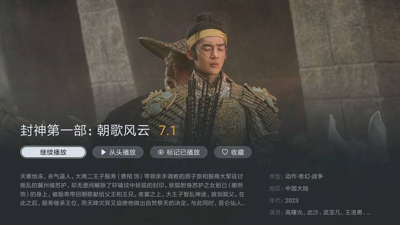This screenshot has width=400, height=225.
Task: Select the 奇幻 genre tag
Action: click(x=304, y=176)
